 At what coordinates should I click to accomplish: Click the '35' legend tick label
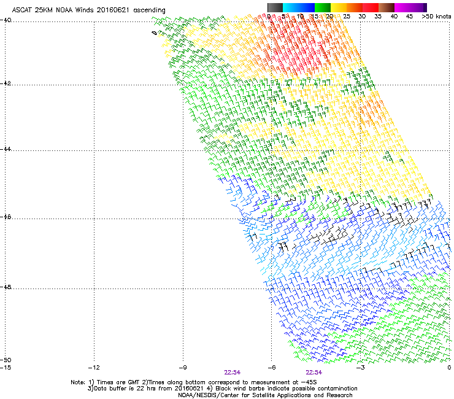pyautogui.click(x=378, y=17)
